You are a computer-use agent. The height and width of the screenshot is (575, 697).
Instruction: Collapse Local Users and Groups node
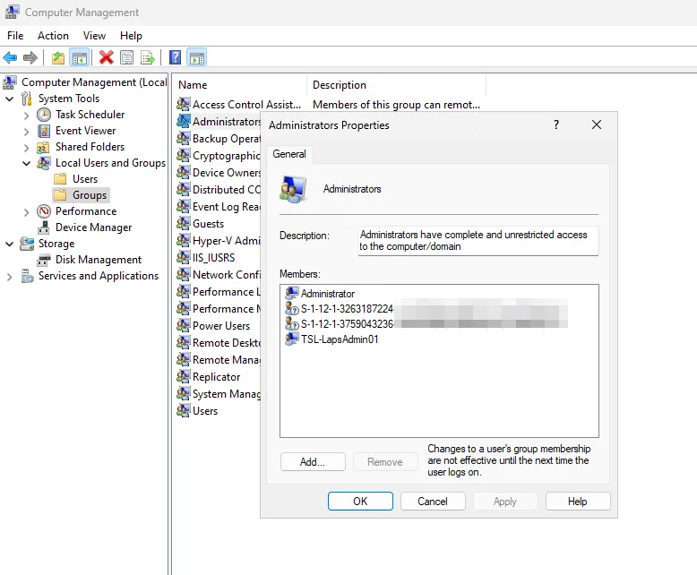tap(26, 164)
